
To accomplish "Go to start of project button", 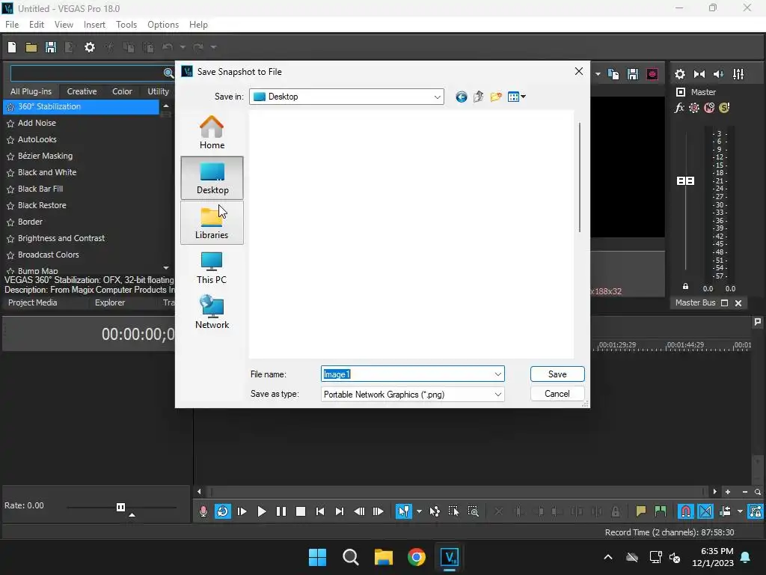I will [x=320, y=511].
